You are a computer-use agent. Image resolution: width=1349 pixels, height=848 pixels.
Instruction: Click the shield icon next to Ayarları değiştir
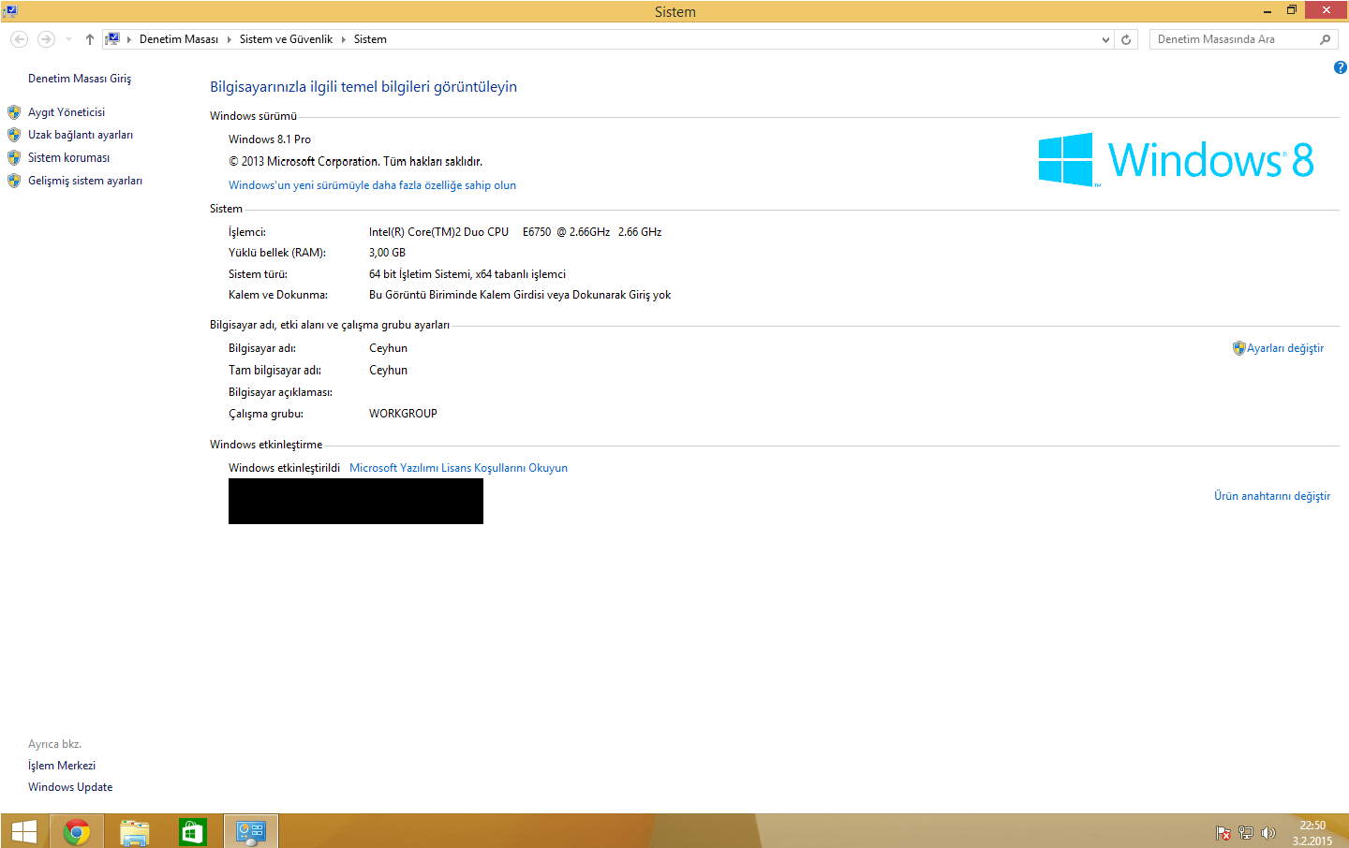pos(1238,348)
